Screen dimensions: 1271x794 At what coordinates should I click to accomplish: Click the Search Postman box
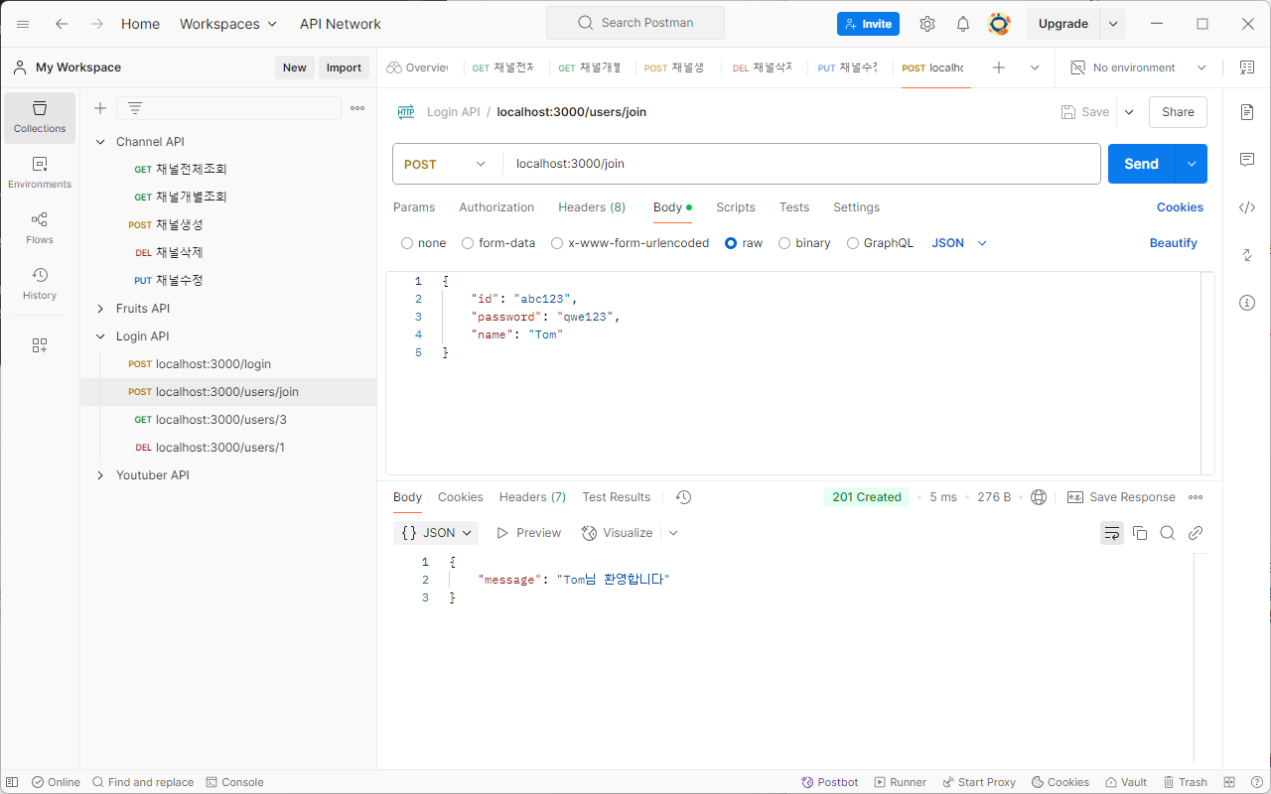635,23
